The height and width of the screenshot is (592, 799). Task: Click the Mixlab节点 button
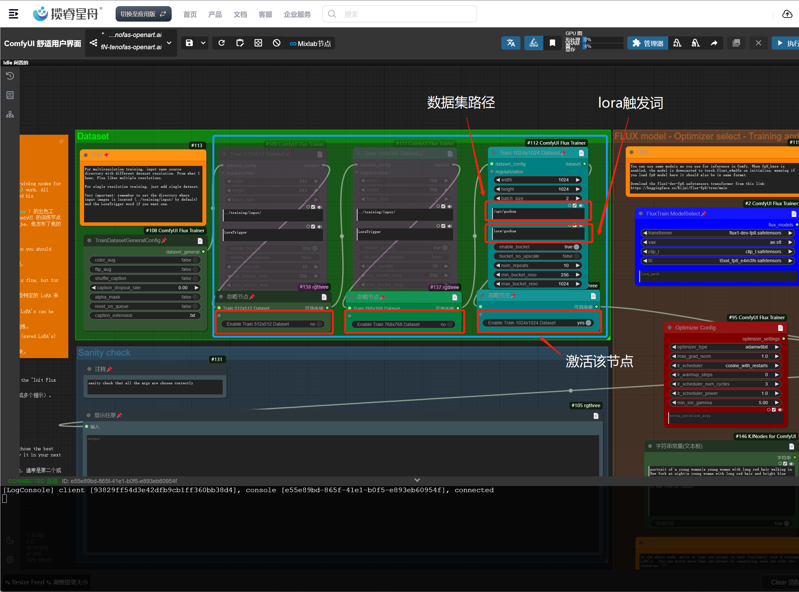click(x=310, y=43)
